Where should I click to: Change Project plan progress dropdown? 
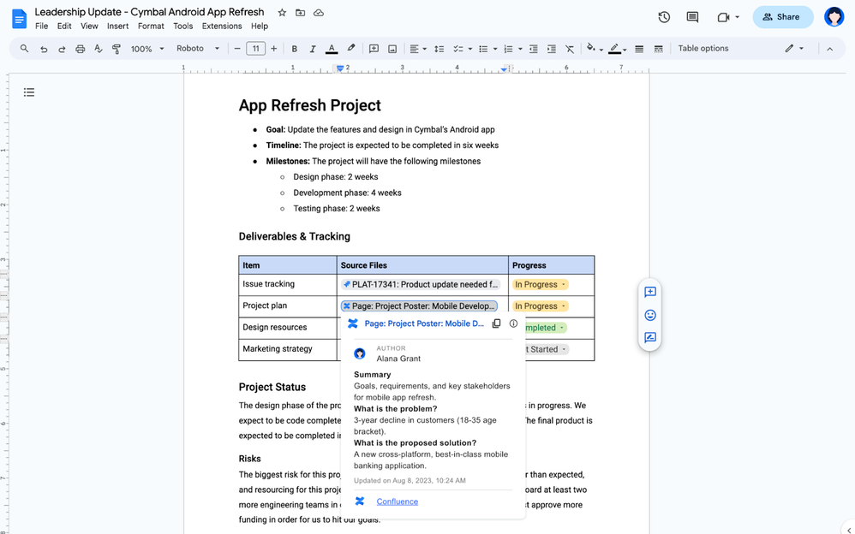click(540, 306)
